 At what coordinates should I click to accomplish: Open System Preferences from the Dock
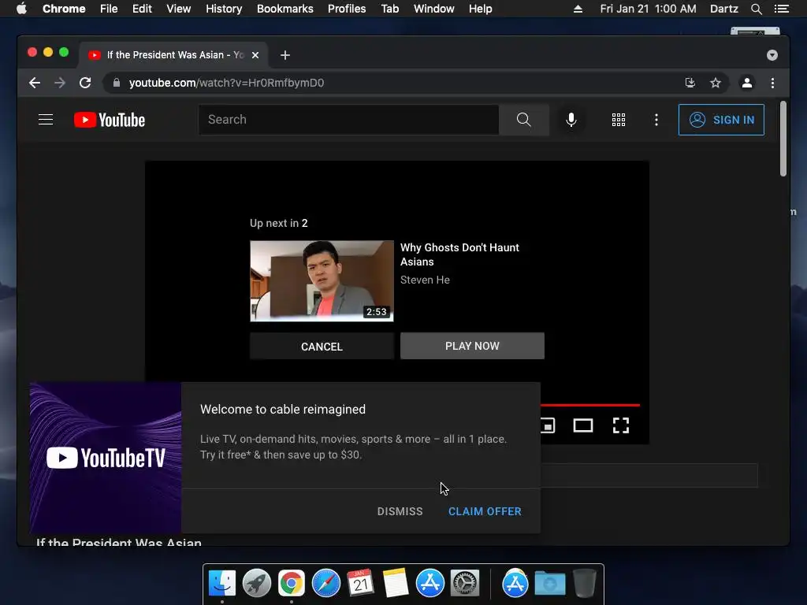point(465,584)
